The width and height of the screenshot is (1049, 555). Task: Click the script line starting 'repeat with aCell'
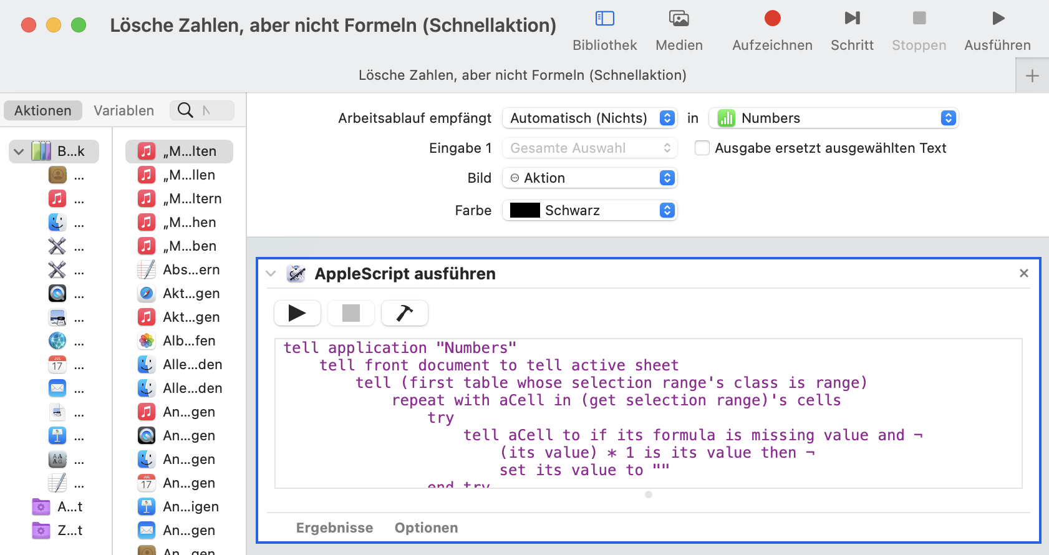click(616, 400)
